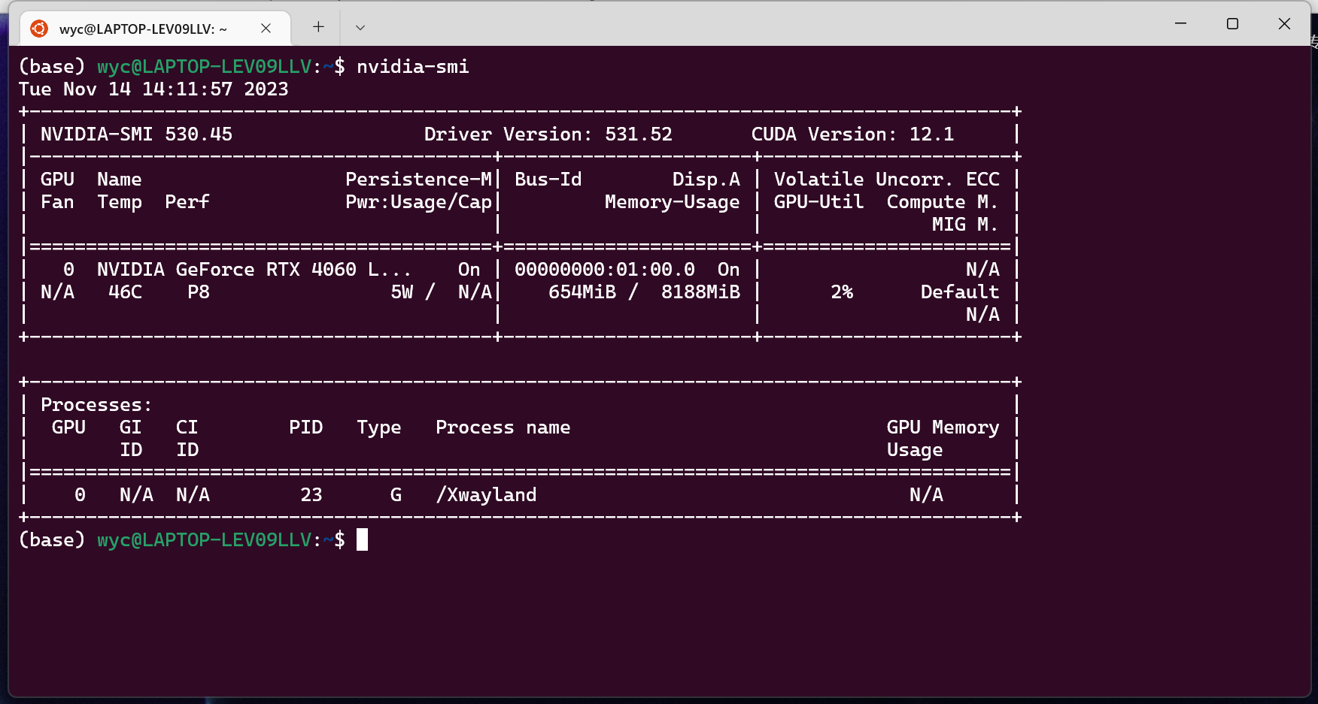Expand the new tab profile dropdown
This screenshot has height=704, width=1318.
[360, 28]
